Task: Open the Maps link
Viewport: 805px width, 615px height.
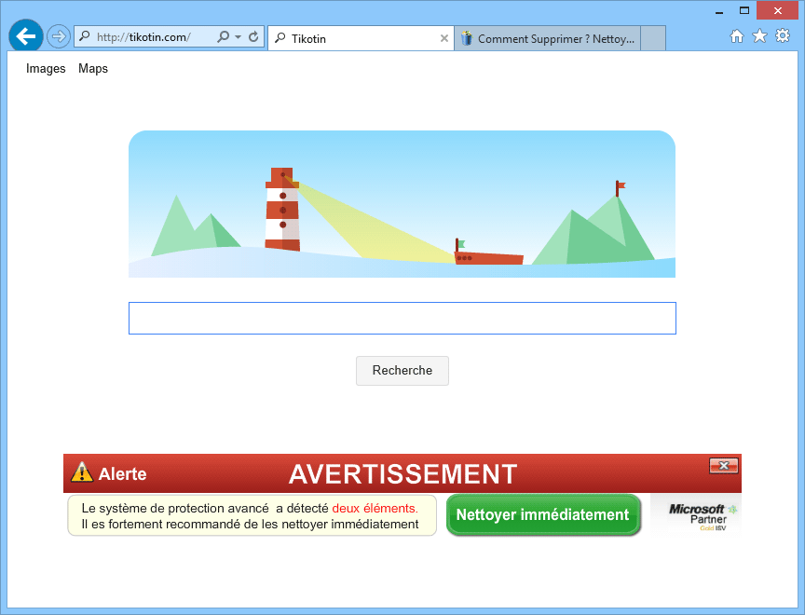Action: coord(93,68)
